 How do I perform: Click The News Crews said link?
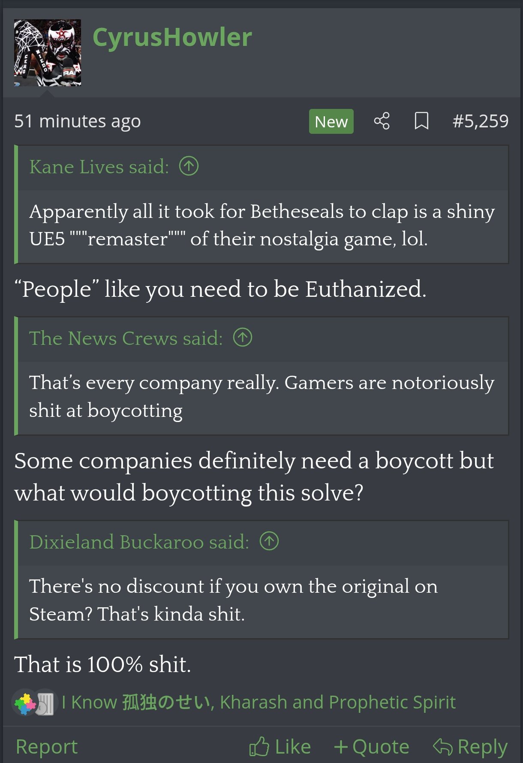(126, 338)
